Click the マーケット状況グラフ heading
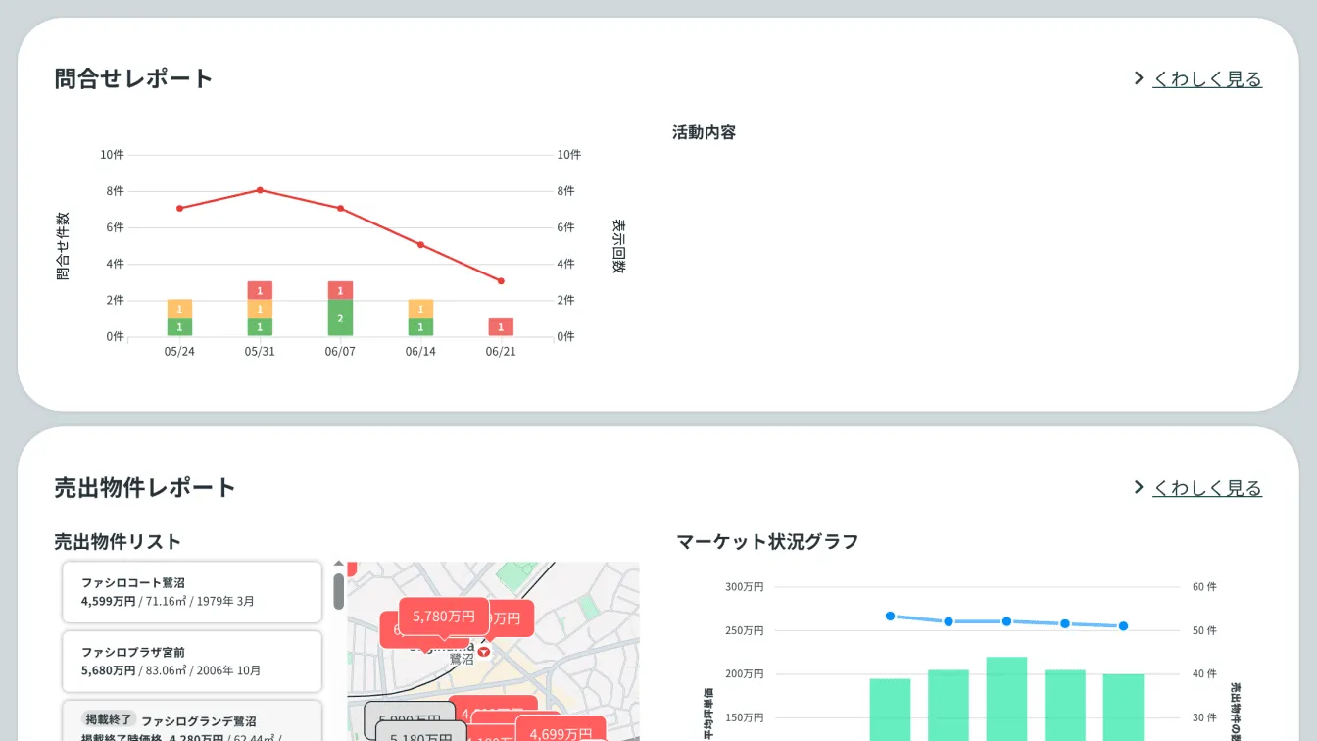 (767, 541)
